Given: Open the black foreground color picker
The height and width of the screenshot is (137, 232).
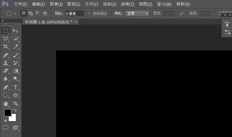Looking at the screenshot, I should (x=7, y=113).
